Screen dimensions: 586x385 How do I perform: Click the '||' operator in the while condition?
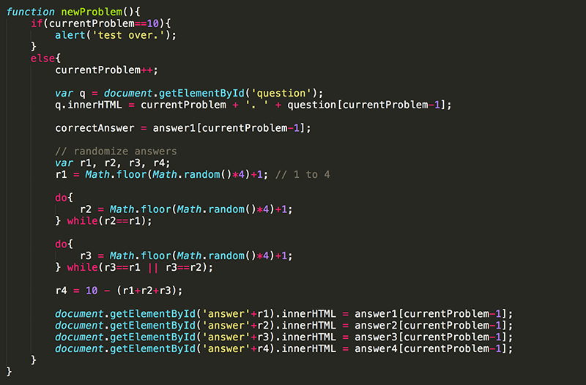[153, 267]
